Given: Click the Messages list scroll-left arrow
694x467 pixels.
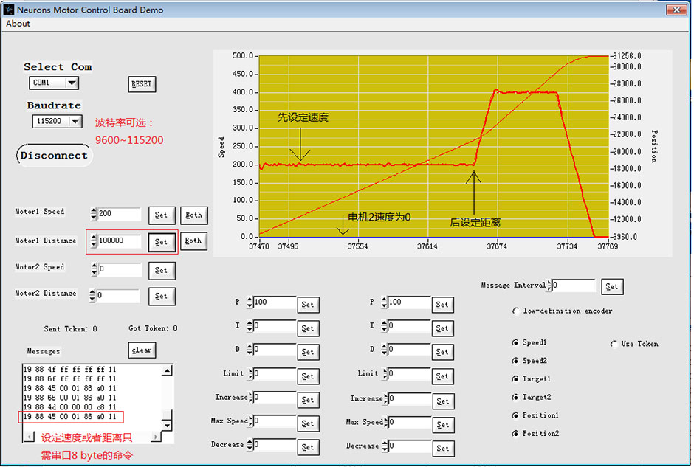Looking at the screenshot, I should coord(29,437).
